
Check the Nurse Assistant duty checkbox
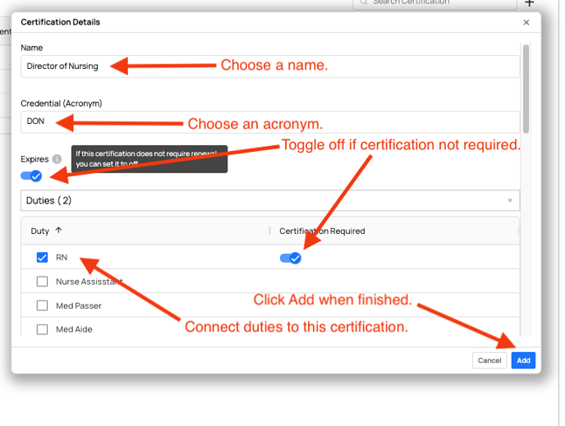pyautogui.click(x=42, y=282)
